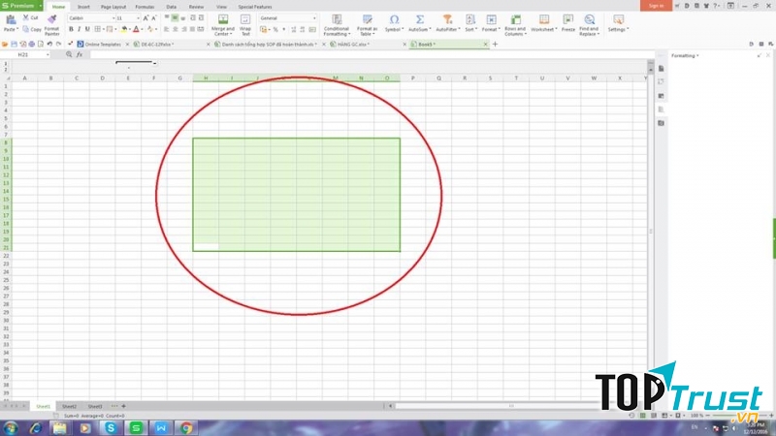Viewport: 776px width, 436px height.
Task: Click the Merge and Center icon
Action: [x=223, y=19]
